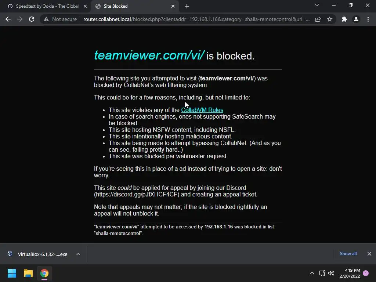
Task: Open the clock showing 4:19 PM
Action: 350,273
